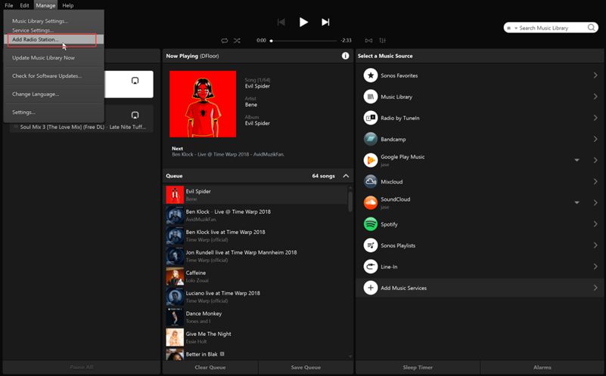Screen dimensions: 606x376
Task: Click the SoundCloud icon
Action: point(370,202)
